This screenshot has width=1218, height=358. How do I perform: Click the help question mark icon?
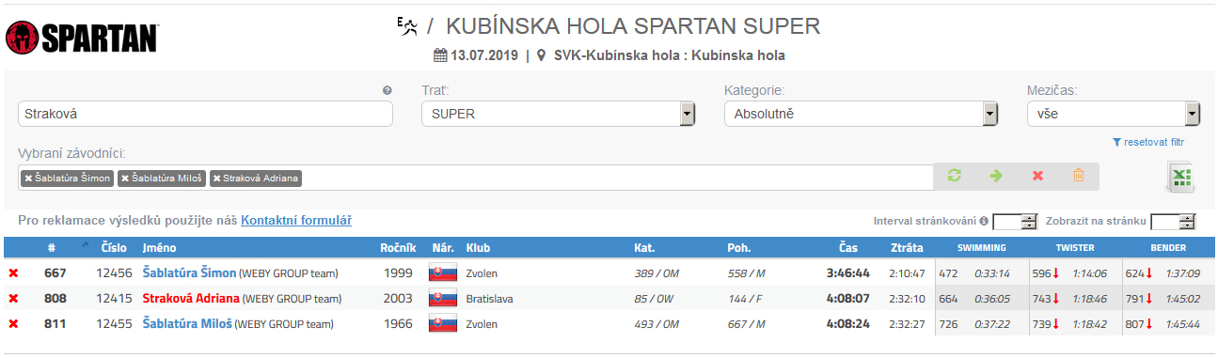(387, 91)
